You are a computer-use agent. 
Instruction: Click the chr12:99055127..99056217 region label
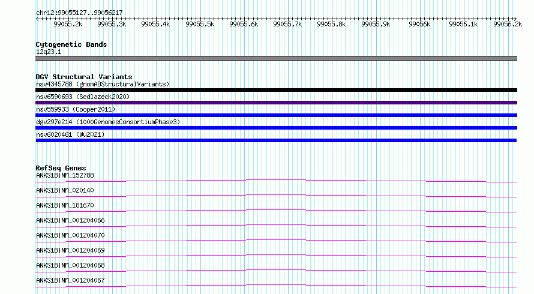point(79,13)
